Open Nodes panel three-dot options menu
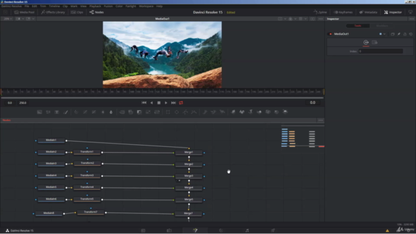 [320, 120]
